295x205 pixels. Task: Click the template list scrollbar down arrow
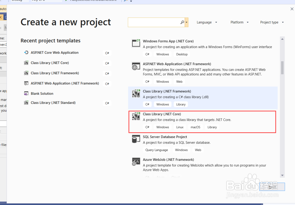click(x=282, y=175)
